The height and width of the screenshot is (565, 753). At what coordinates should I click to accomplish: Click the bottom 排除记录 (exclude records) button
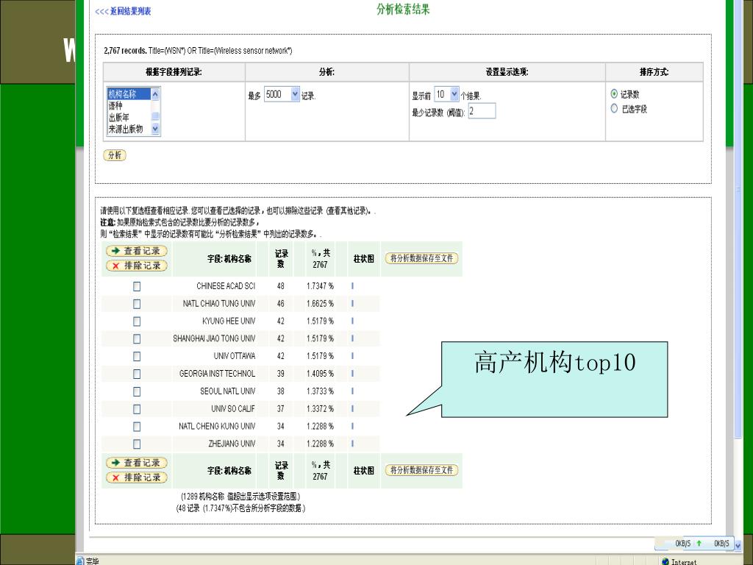136,477
